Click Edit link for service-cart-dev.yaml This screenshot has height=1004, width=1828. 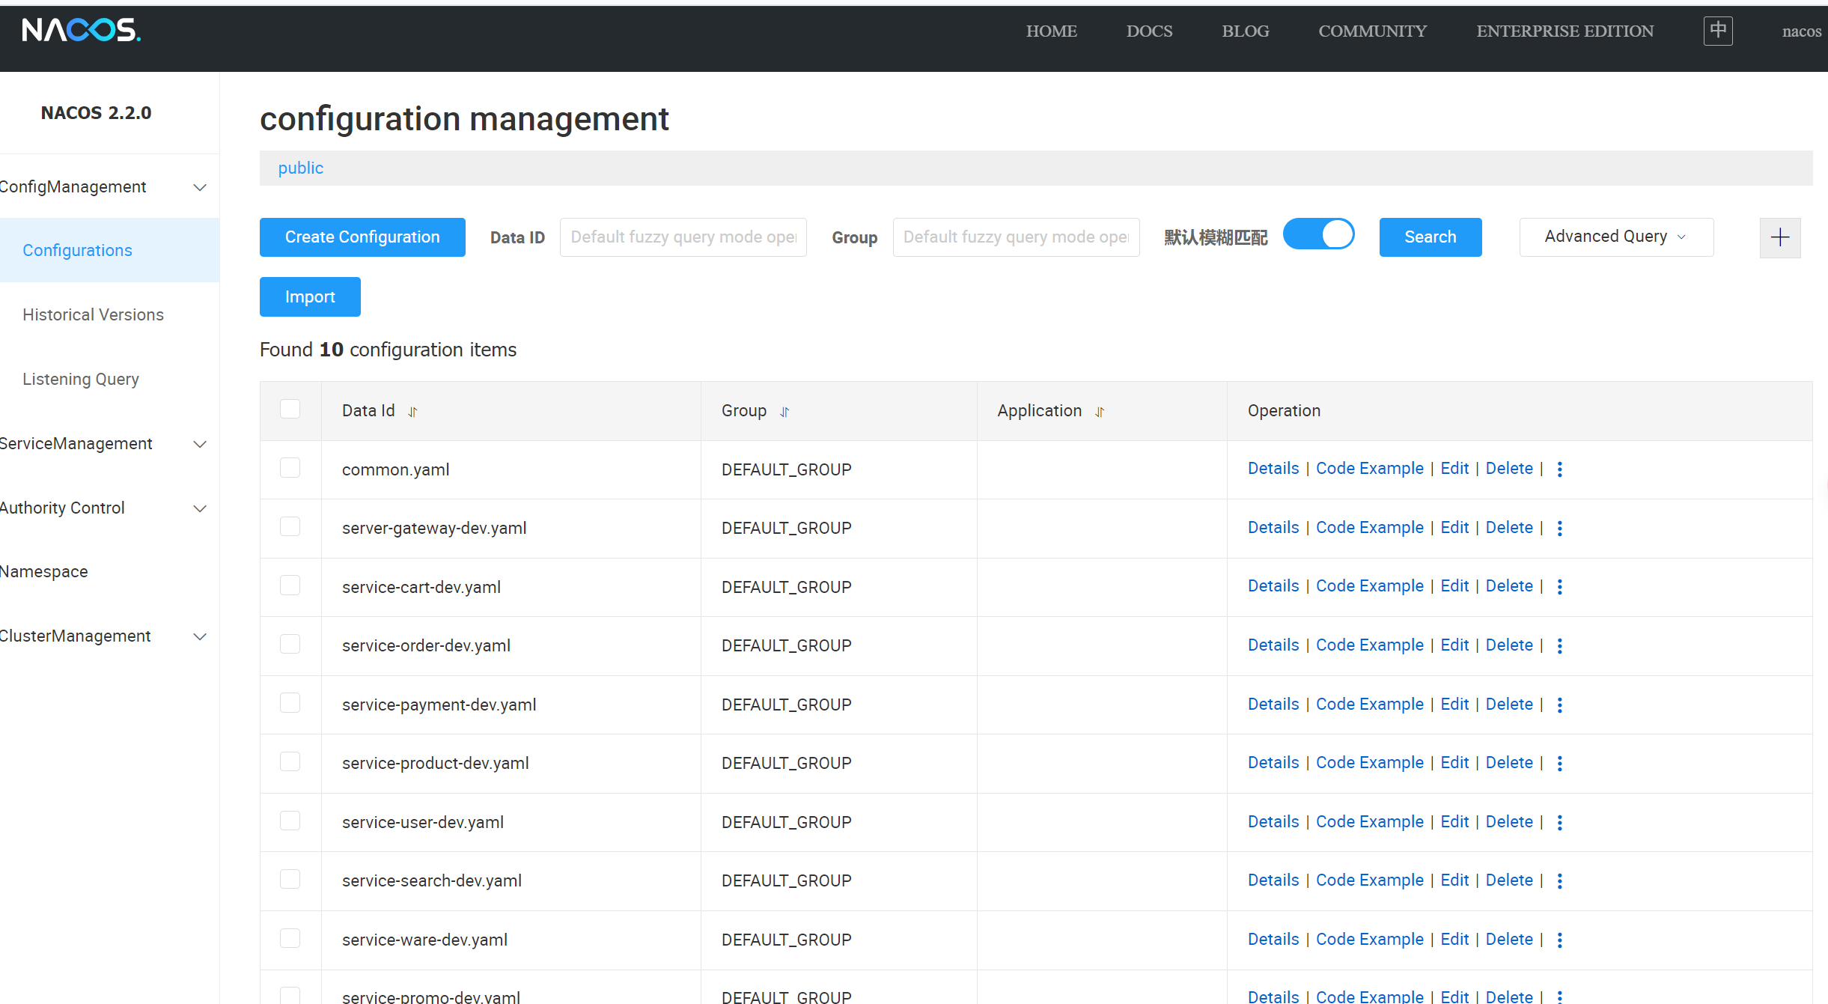pos(1454,586)
